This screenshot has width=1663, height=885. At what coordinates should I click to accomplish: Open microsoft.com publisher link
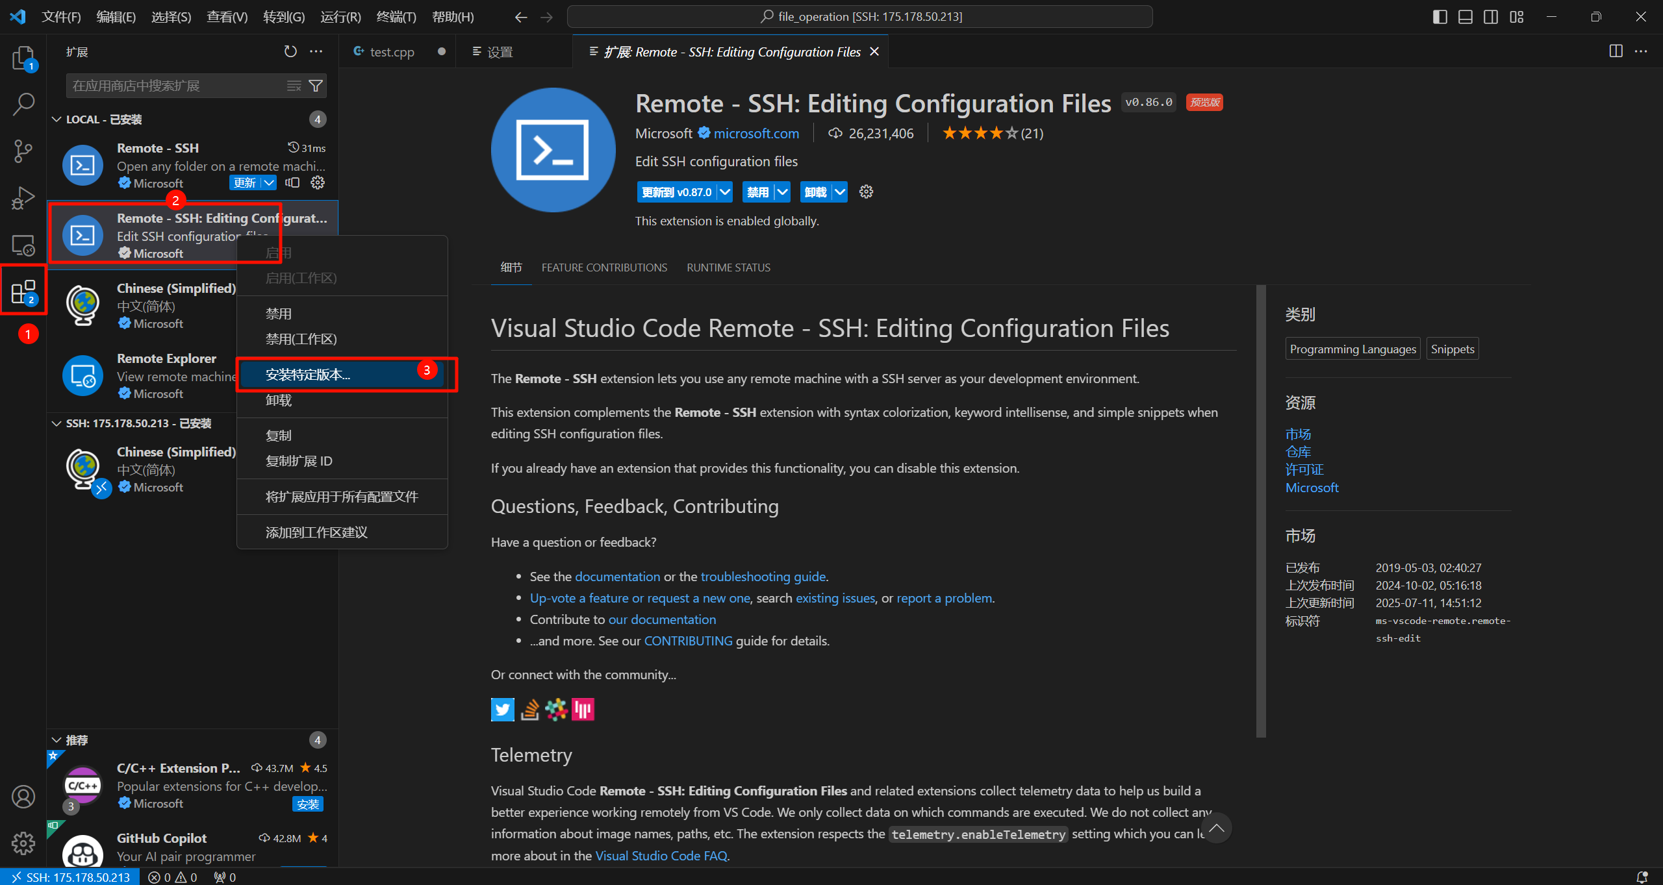pyautogui.click(x=756, y=133)
